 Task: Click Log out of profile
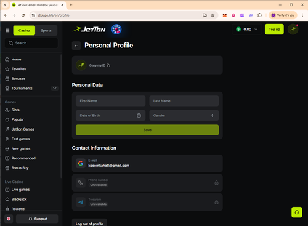[89, 223]
